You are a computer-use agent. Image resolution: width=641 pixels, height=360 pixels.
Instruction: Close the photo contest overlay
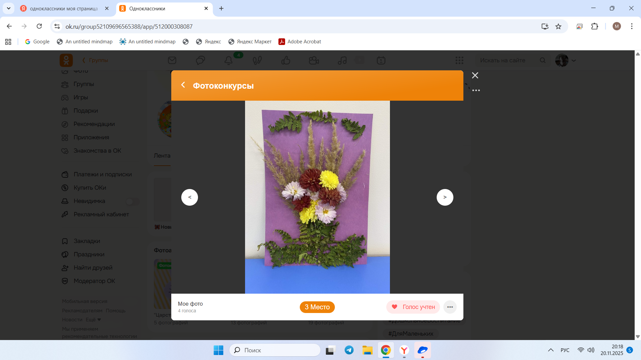(475, 75)
